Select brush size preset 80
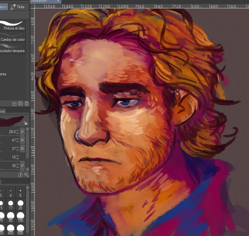The height and width of the screenshot is (236, 249). [11, 217]
